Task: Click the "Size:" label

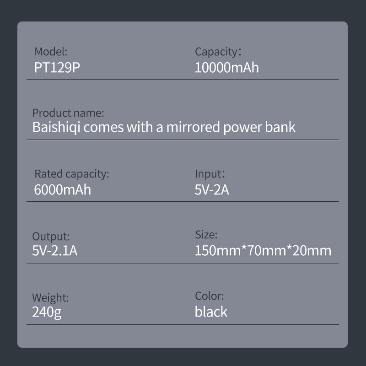Action: click(x=206, y=235)
